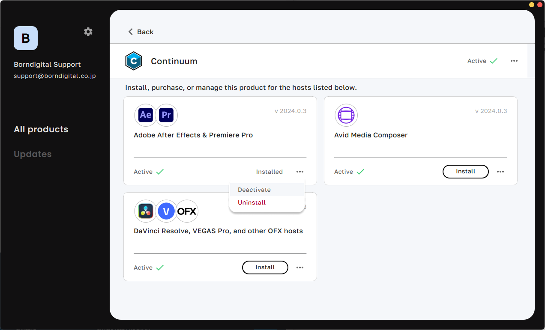Select Uninstall from the dropdown menu
The image size is (545, 330).
point(267,202)
